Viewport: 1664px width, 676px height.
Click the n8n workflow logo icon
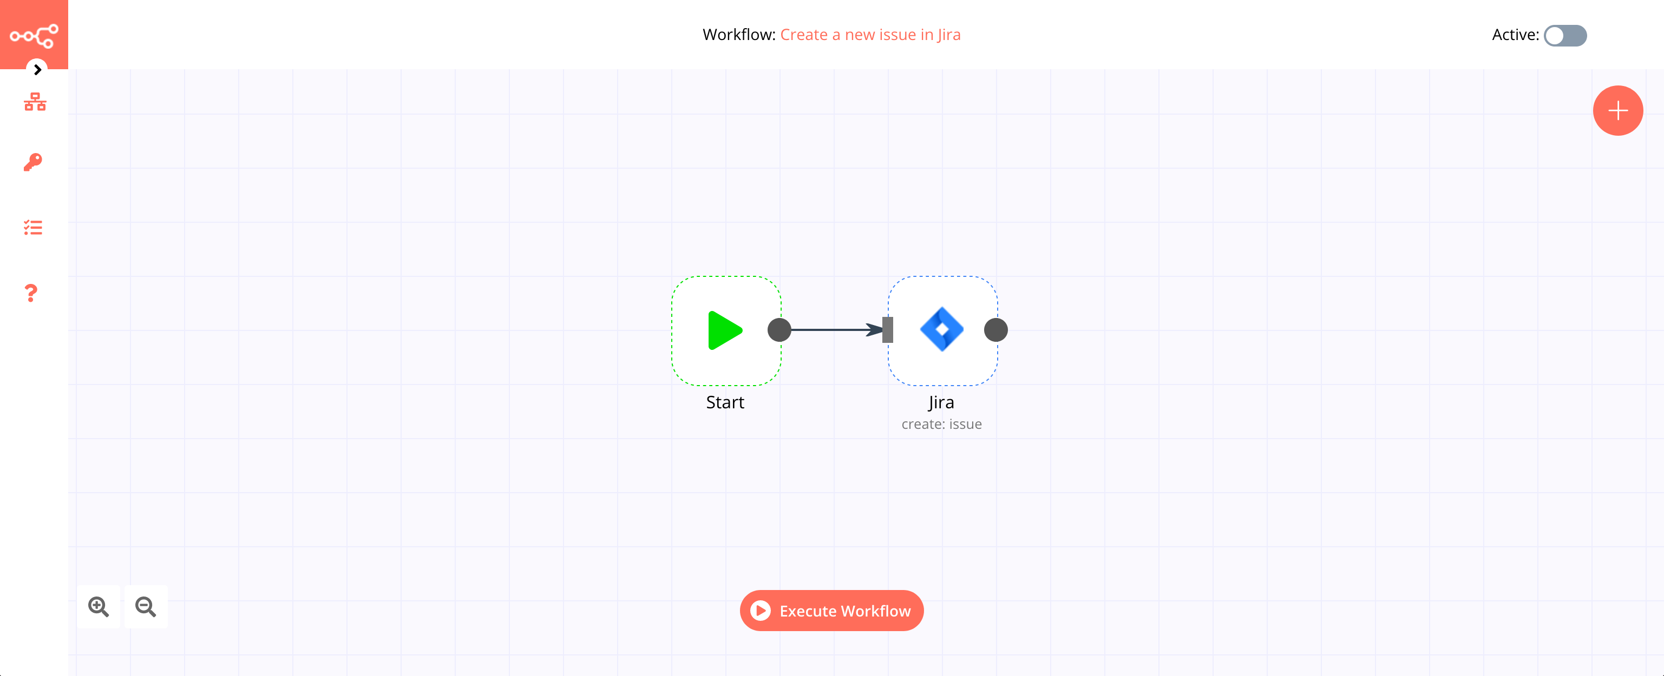[x=34, y=34]
